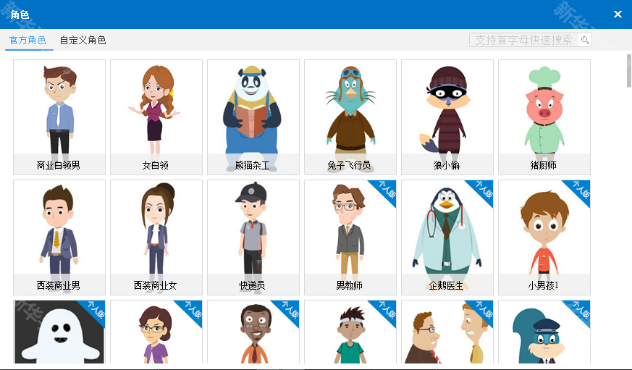Pick the 熊猫杂工 panda character

pyautogui.click(x=253, y=116)
